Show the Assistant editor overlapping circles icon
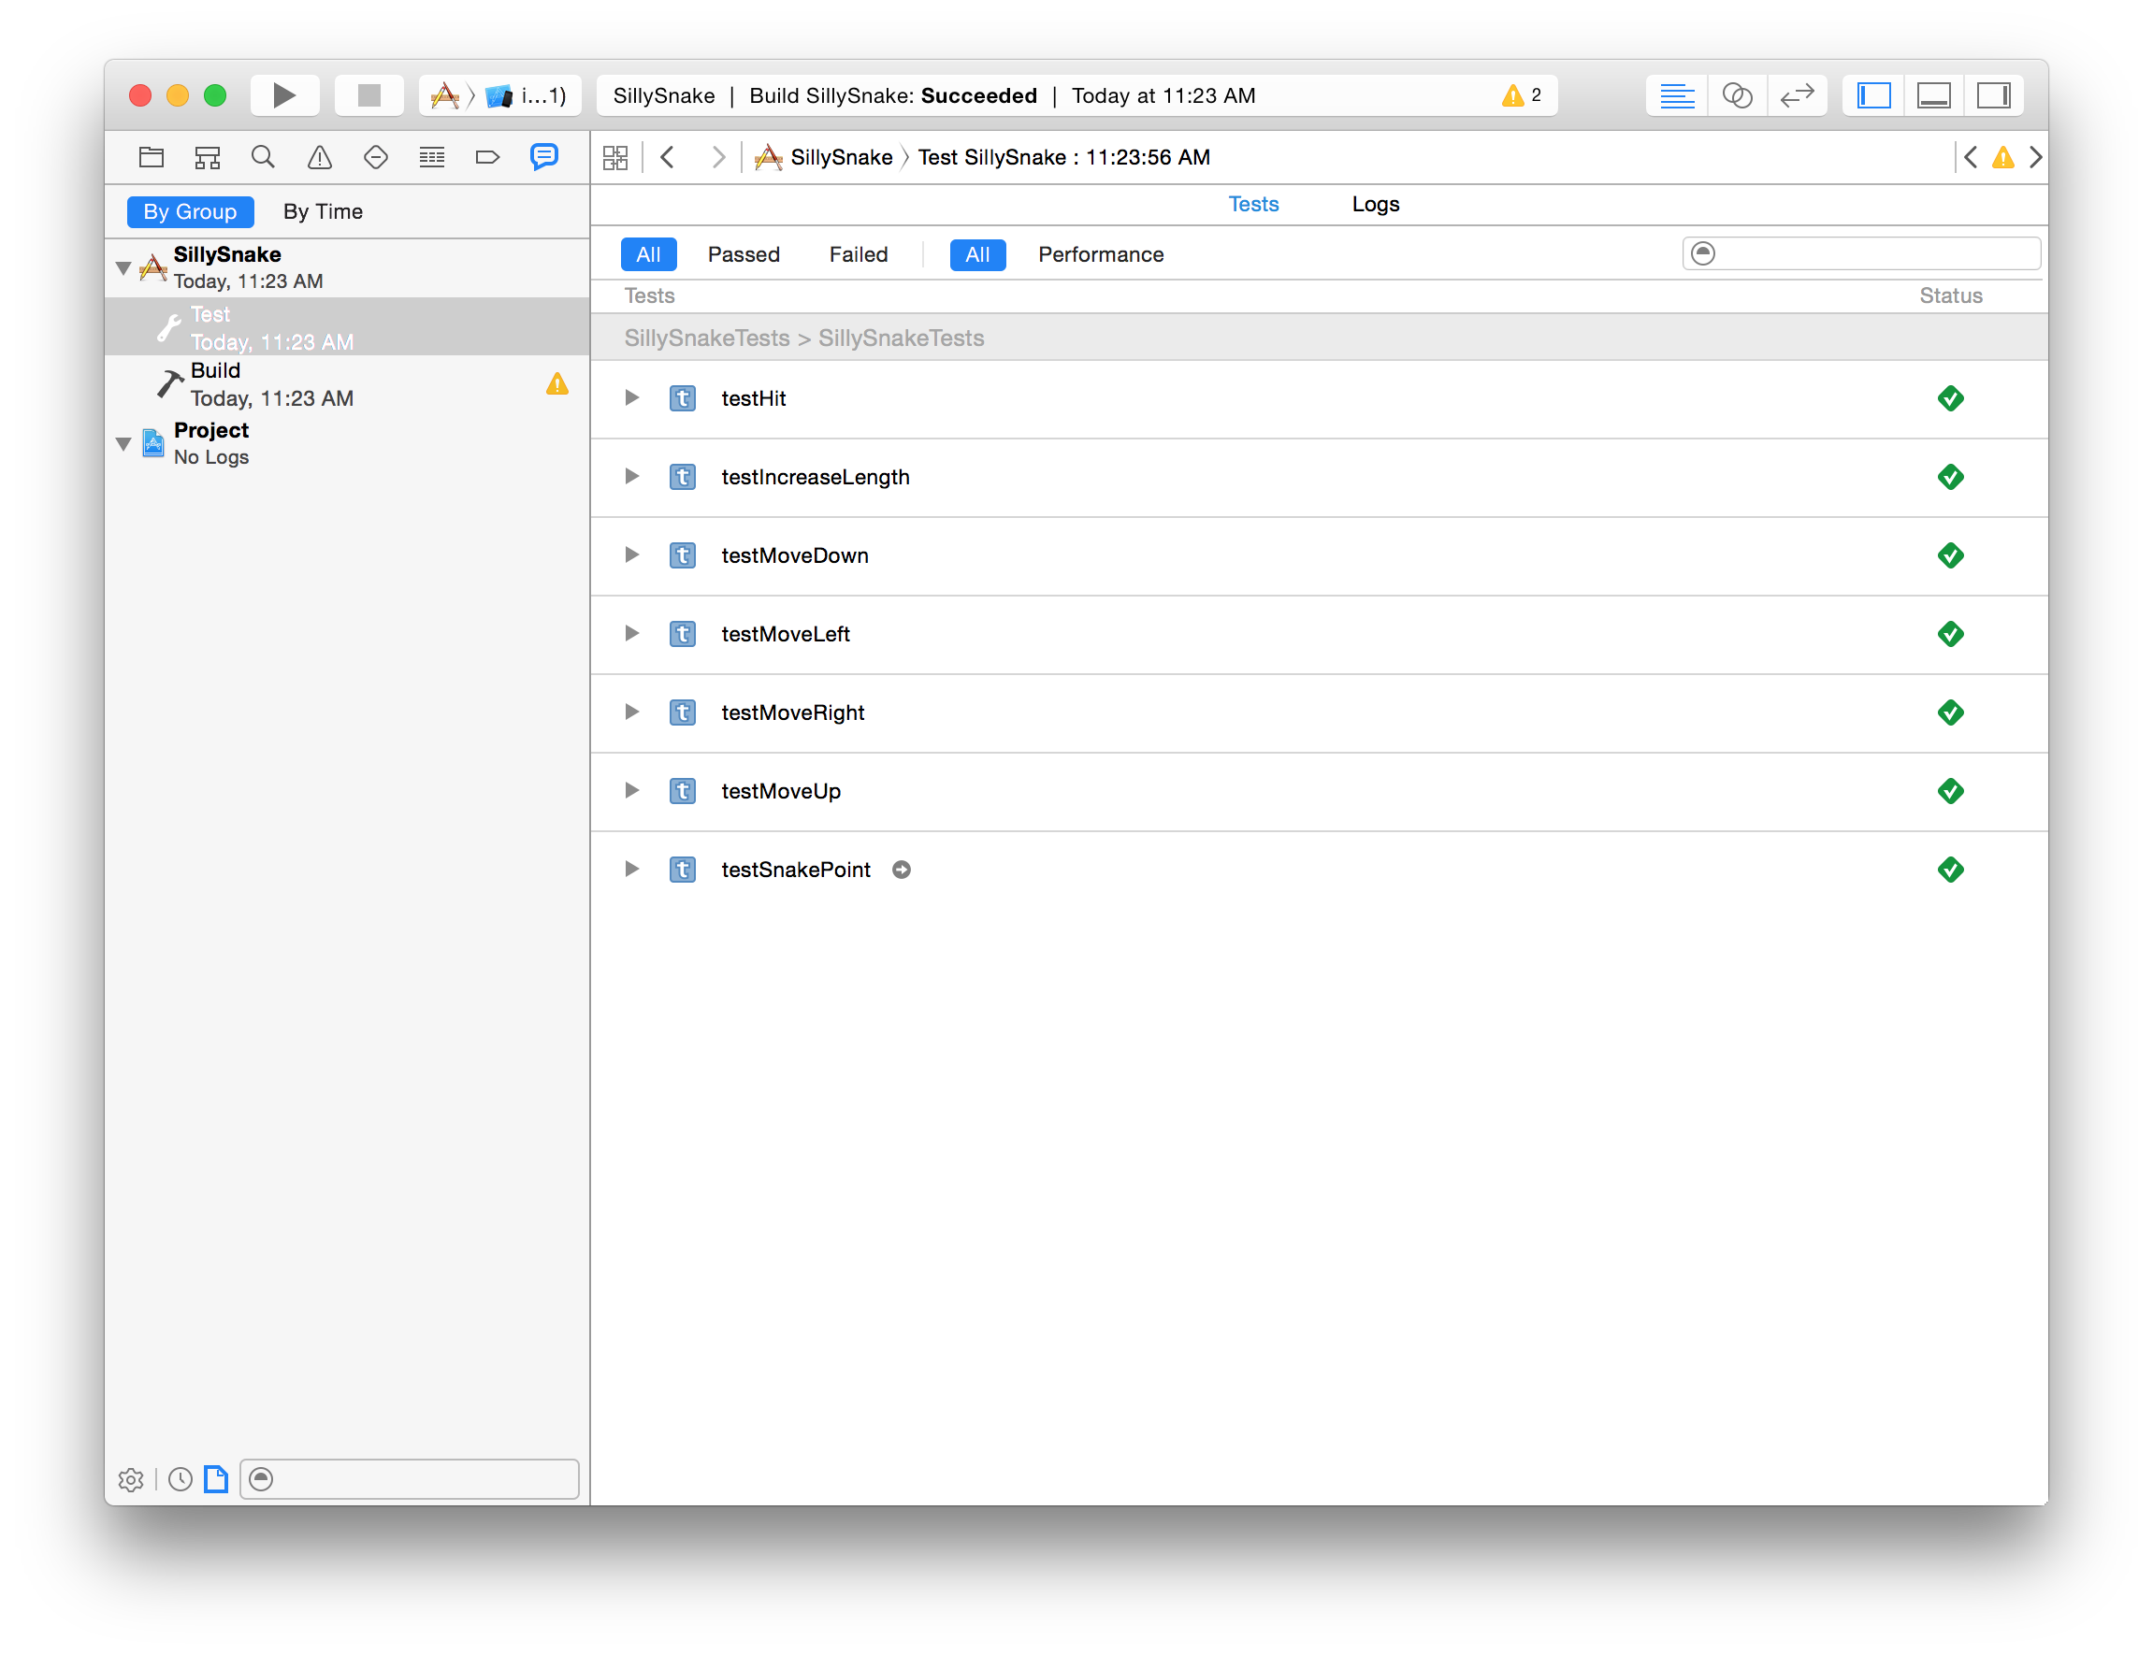The width and height of the screenshot is (2153, 1655). pyautogui.click(x=1736, y=95)
